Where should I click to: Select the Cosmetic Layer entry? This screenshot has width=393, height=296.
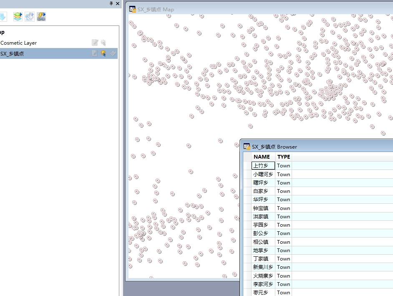coord(19,43)
